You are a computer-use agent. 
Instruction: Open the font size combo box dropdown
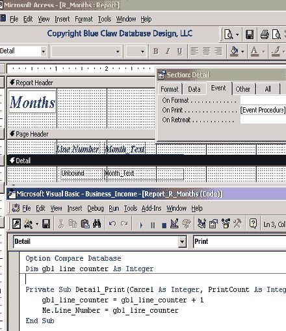tap(142, 51)
